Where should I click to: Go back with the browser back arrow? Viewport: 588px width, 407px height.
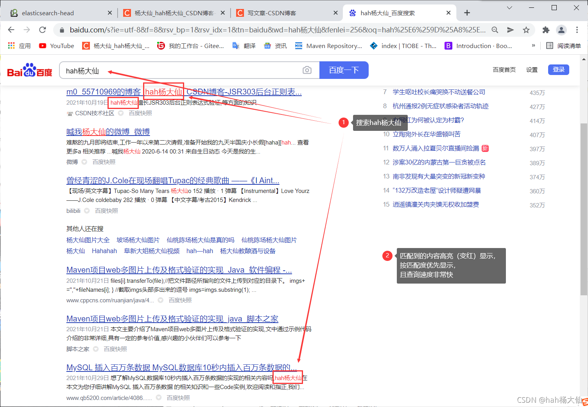pyautogui.click(x=11, y=30)
